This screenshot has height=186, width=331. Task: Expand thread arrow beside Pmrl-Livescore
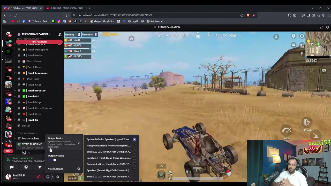point(15,73)
